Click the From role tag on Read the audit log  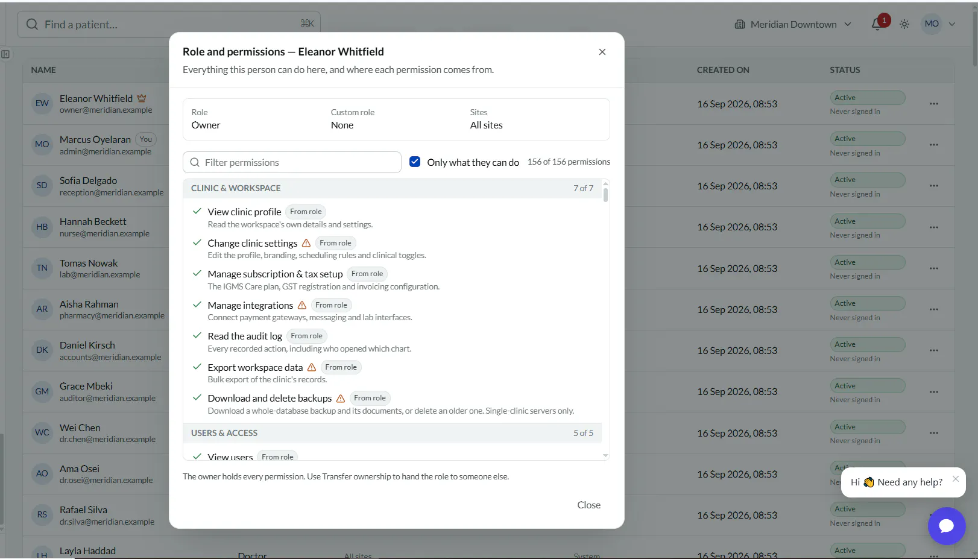point(306,336)
